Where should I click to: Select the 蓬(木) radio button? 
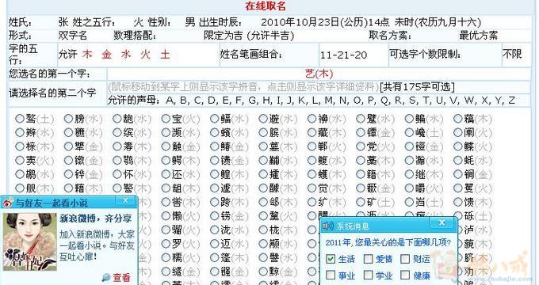click(215, 257)
